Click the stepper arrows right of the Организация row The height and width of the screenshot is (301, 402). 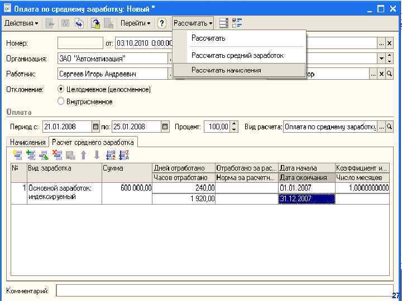389,59
